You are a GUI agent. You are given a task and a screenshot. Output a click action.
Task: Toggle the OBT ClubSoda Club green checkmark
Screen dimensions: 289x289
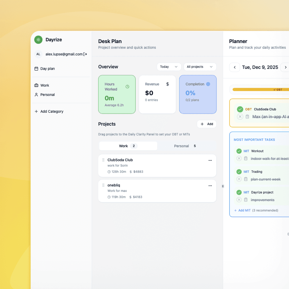point(240,109)
